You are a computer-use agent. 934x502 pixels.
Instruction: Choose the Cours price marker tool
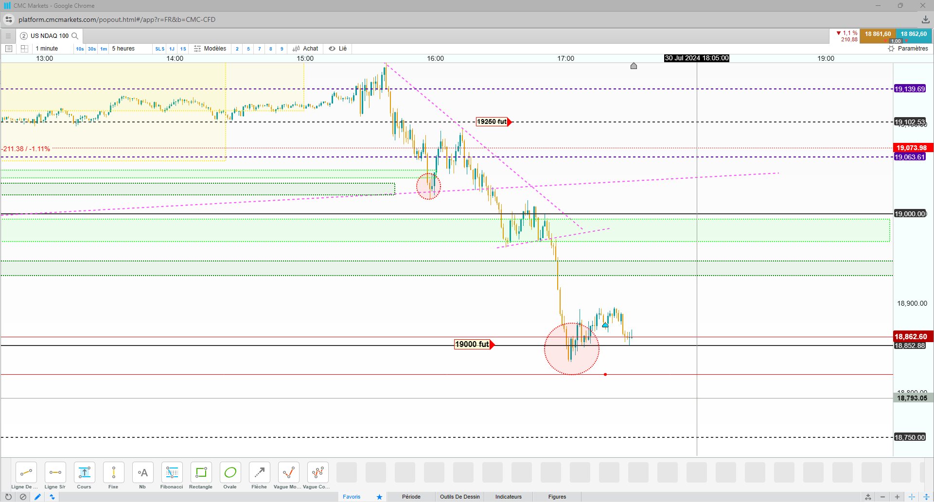click(x=85, y=472)
